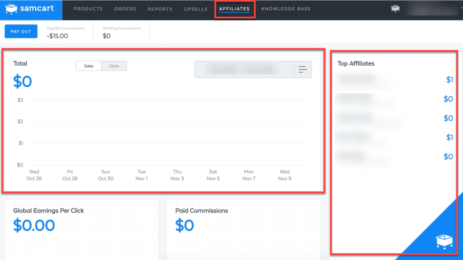This screenshot has width=463, height=260.
Task: Open the help cart widget icon
Action: click(x=444, y=241)
